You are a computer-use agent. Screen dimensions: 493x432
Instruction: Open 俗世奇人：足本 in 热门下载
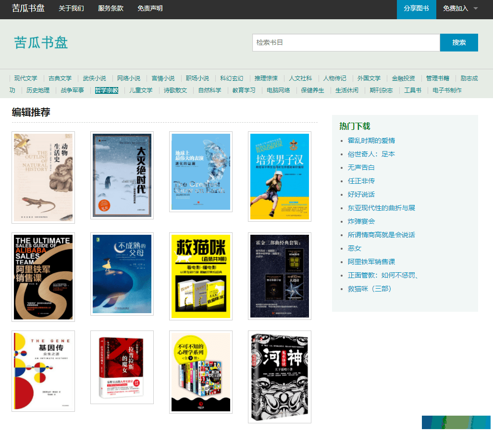(x=371, y=154)
